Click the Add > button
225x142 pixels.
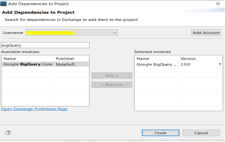pyautogui.click(x=112, y=75)
